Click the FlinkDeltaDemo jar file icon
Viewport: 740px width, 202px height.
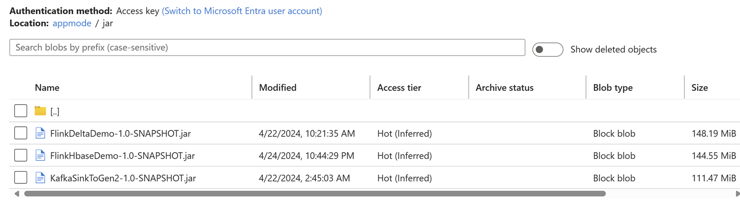point(40,133)
